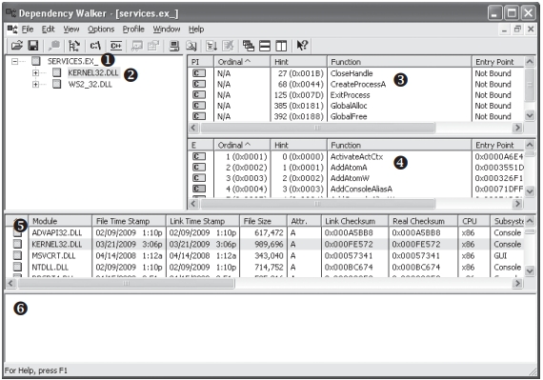This screenshot has width=543, height=380.
Task: Tile windows vertically via toolbar icon
Action: click(281, 46)
